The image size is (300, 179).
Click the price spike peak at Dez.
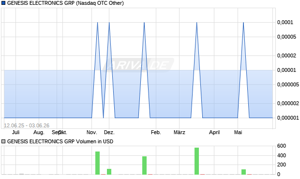[109, 23]
